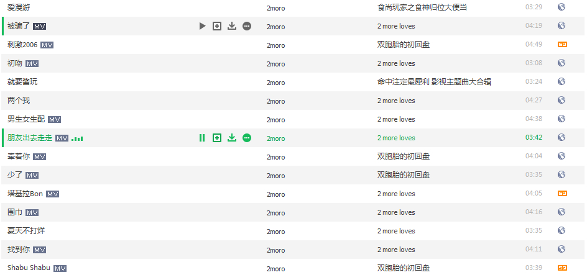Viewport: 587px width, 275px height.
Task: Open the Shabu Shabu MV
Action: click(60, 269)
